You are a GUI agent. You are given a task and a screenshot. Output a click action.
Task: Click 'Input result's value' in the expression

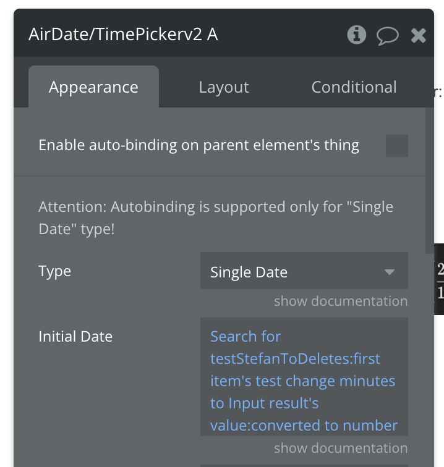click(x=273, y=403)
